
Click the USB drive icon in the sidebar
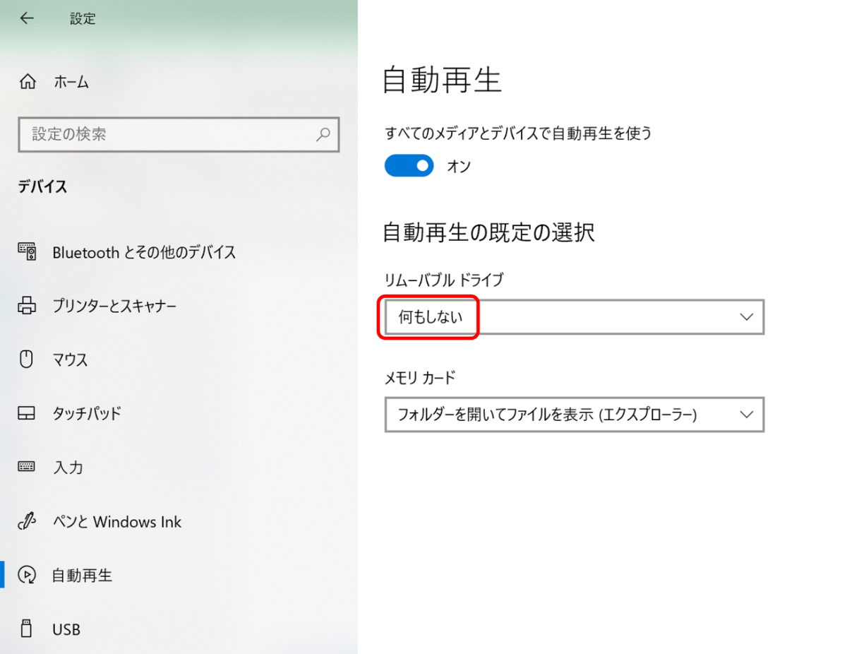coord(26,629)
